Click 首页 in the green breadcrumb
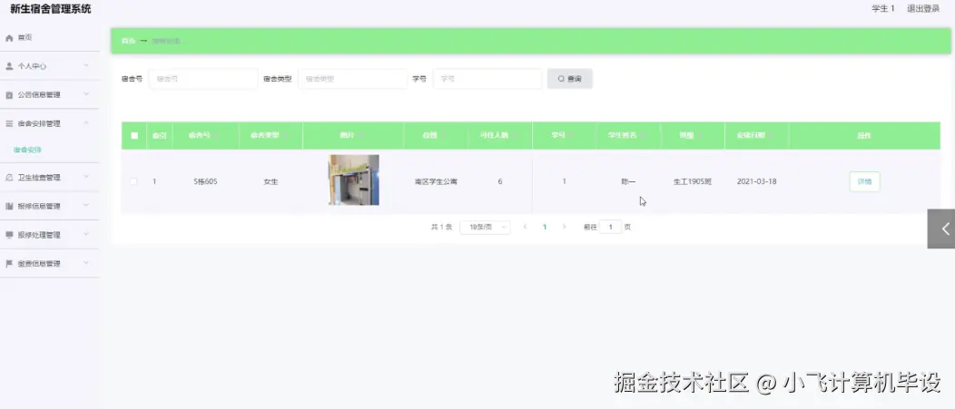 coord(128,41)
